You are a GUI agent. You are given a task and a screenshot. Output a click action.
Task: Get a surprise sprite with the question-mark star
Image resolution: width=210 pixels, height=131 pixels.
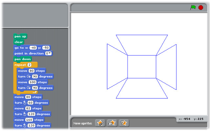124,123
